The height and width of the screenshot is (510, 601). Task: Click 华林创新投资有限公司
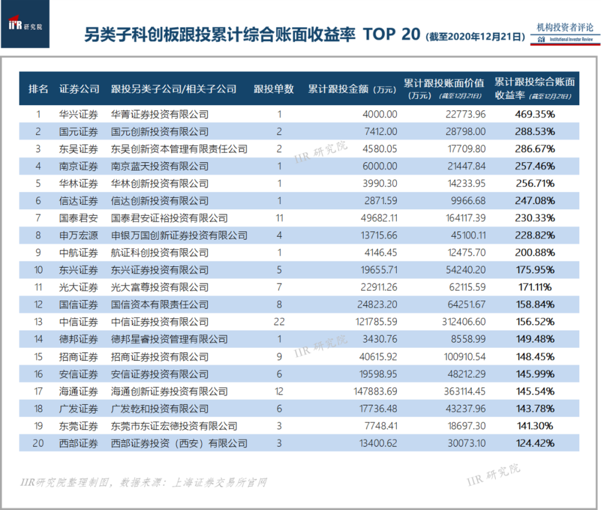click(x=160, y=183)
